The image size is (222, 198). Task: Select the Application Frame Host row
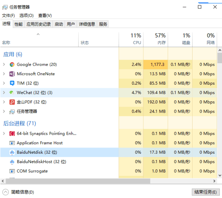click(108, 143)
